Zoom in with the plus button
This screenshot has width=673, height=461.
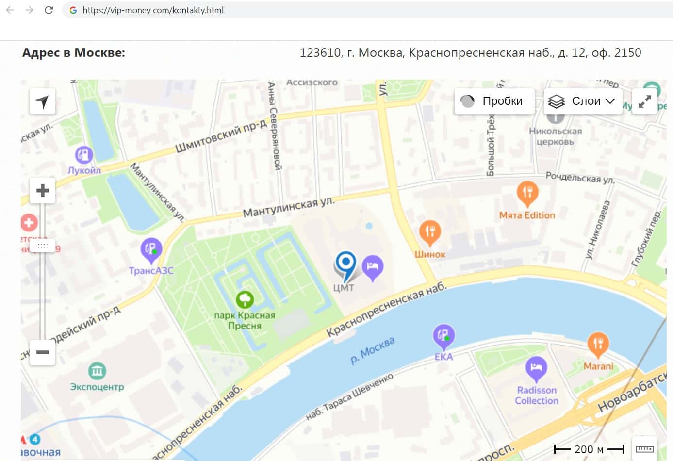click(x=43, y=190)
